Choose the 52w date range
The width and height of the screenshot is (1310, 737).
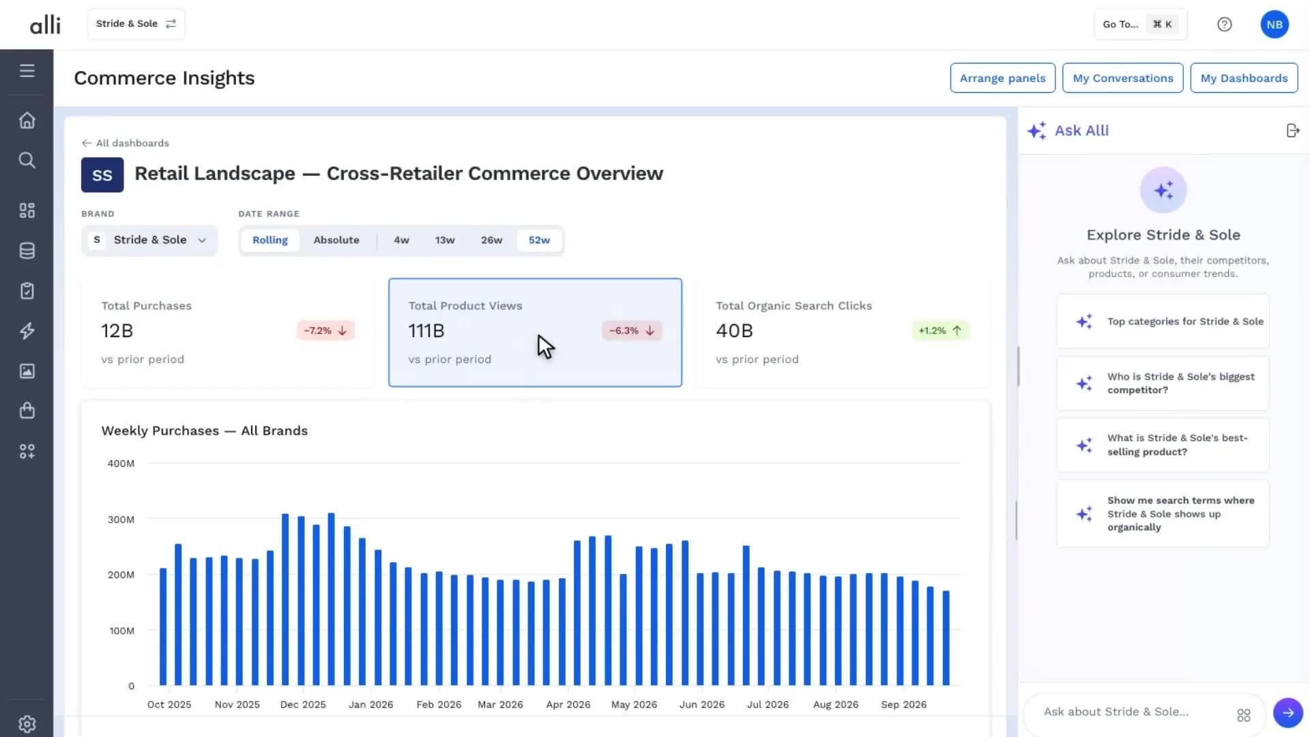click(x=539, y=240)
